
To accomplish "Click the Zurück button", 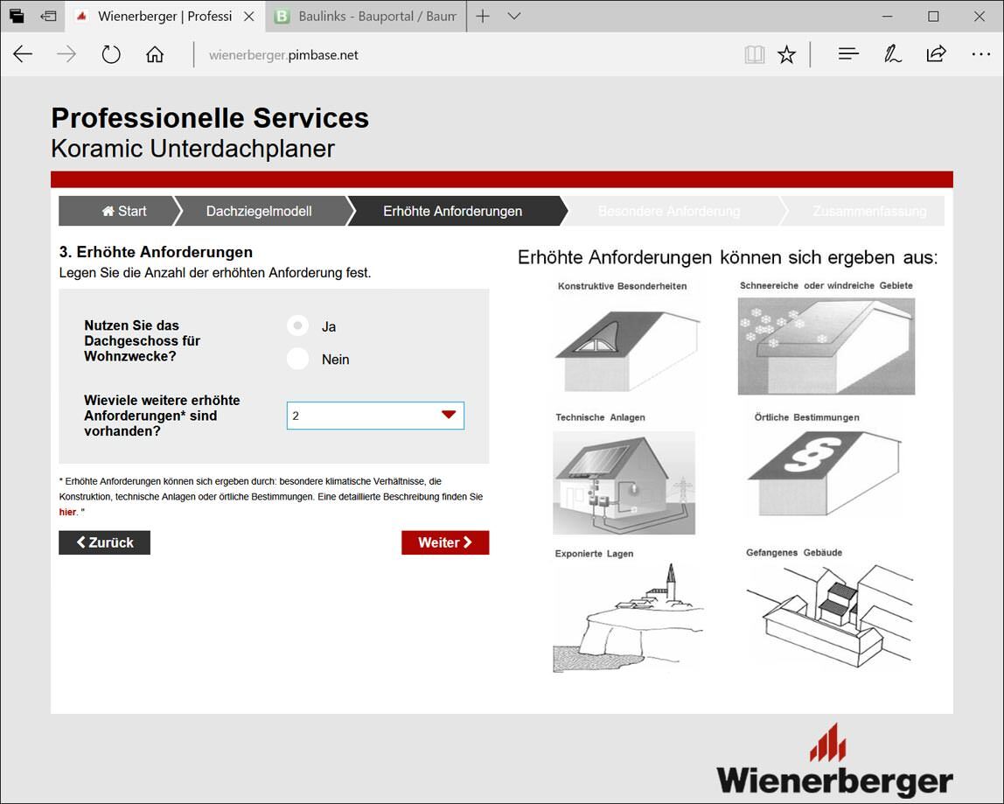I will tap(104, 542).
